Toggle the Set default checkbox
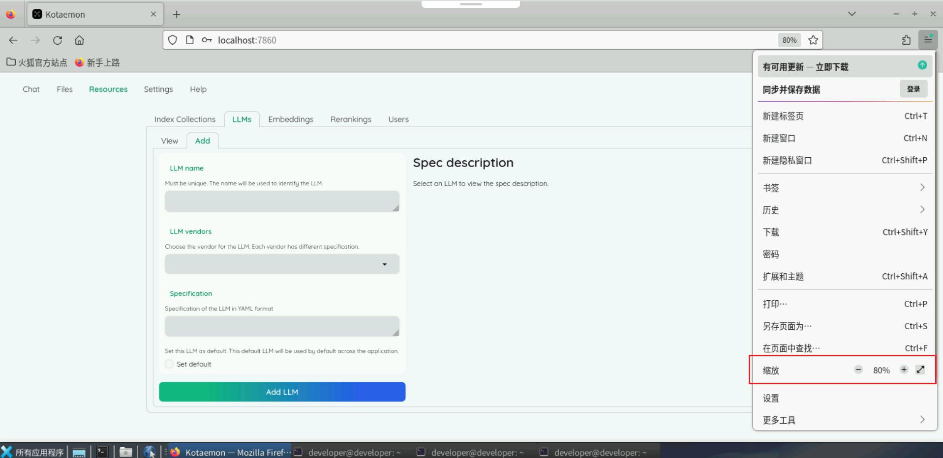This screenshot has width=943, height=458. [x=169, y=364]
